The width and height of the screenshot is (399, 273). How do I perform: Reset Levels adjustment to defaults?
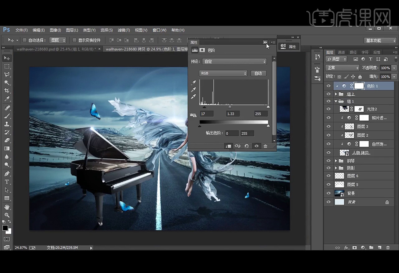246,146
